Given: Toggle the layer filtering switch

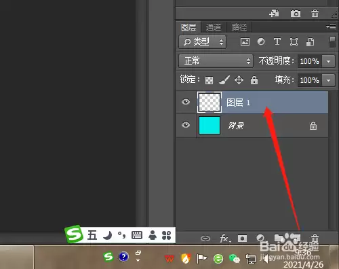Looking at the screenshot, I should click(332, 42).
